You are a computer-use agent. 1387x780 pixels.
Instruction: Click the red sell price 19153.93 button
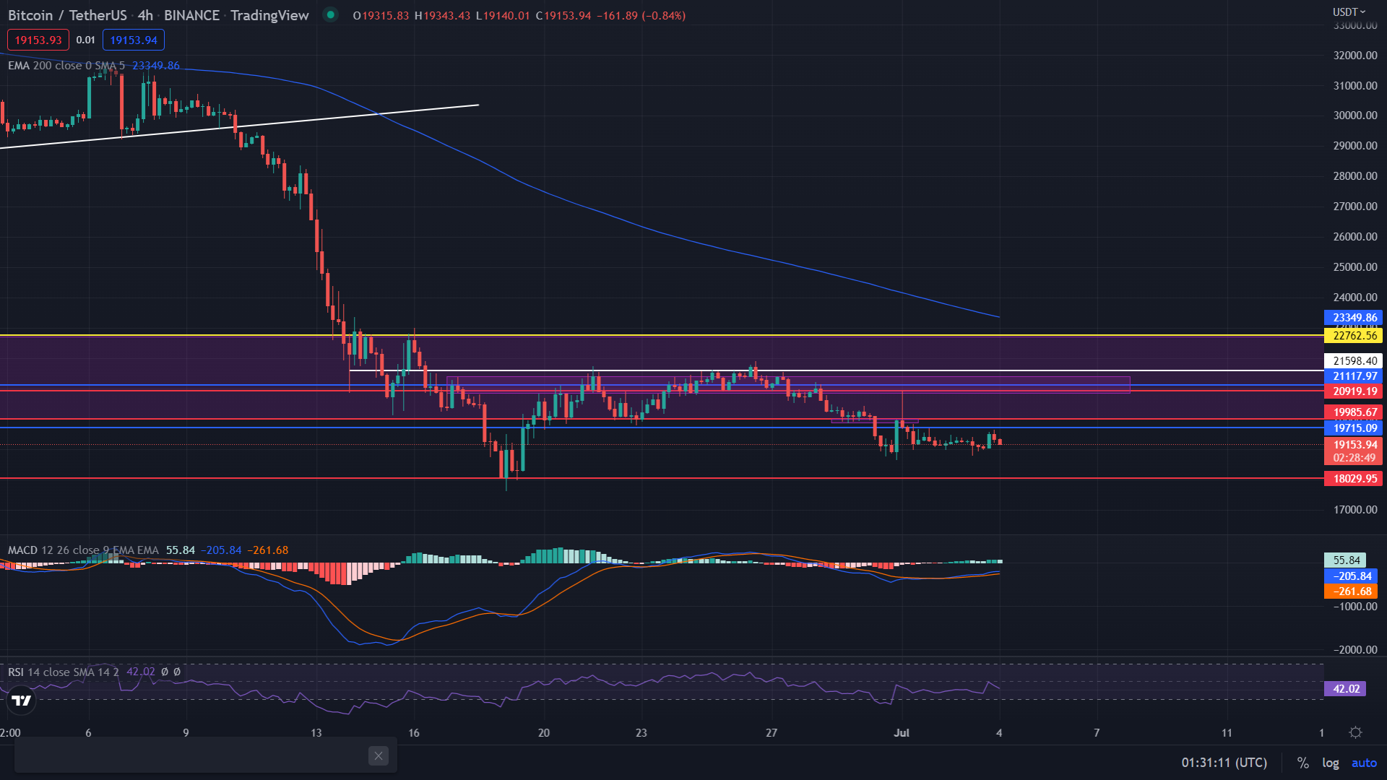(38, 40)
